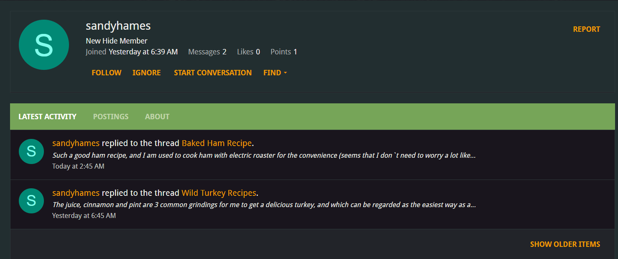This screenshot has width=618, height=259.
Task: Click avatar beside Wild Turkey Recipes activity
Action: point(31,201)
